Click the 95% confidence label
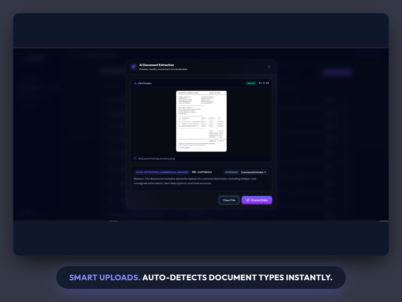The height and width of the screenshot is (302, 402). pos(202,172)
